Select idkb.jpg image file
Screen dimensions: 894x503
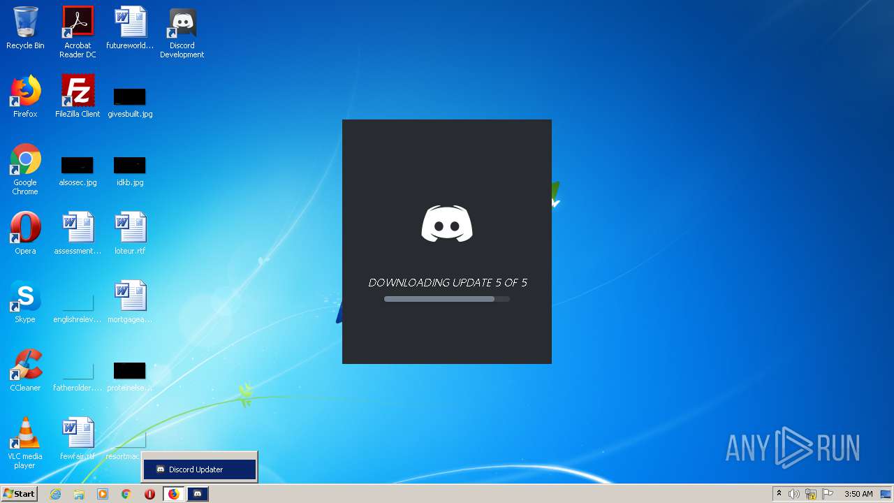click(130, 171)
